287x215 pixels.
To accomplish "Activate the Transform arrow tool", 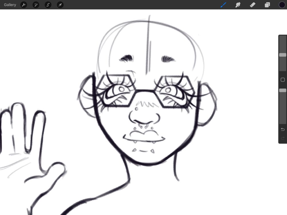I will point(60,5).
